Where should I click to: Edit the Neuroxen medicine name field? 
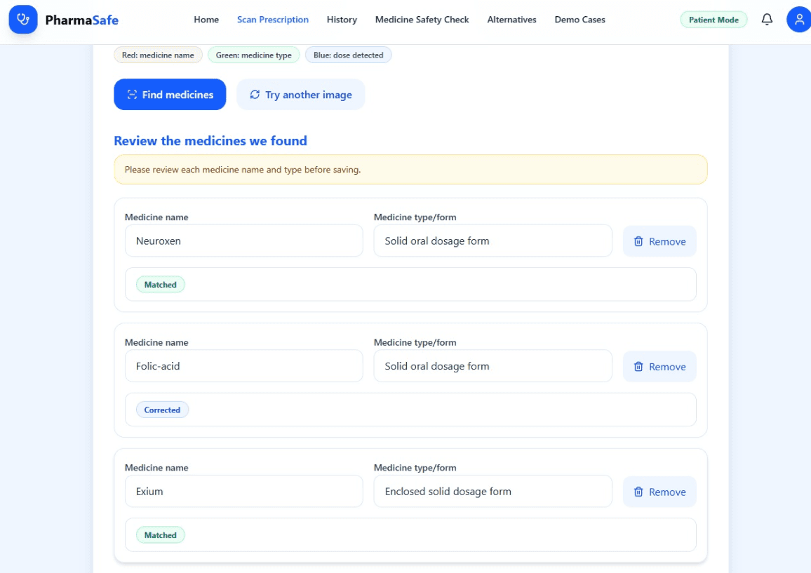click(243, 241)
